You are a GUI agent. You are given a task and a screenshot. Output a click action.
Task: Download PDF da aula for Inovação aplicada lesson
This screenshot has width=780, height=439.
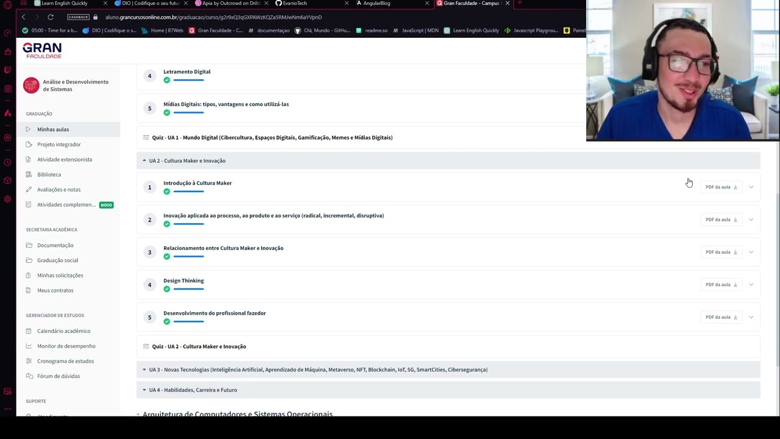click(721, 220)
